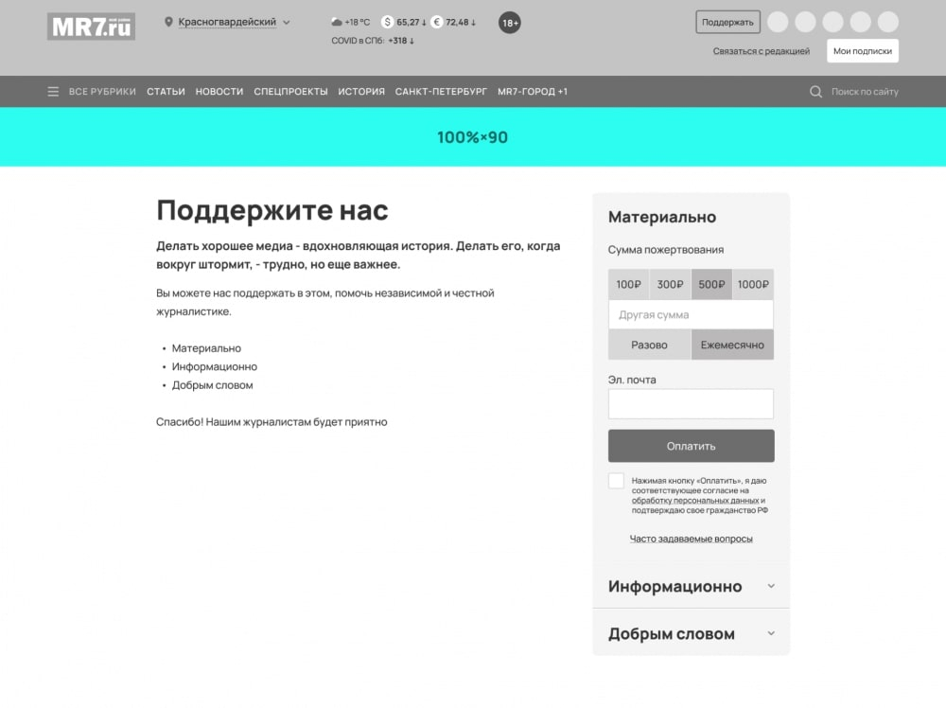The width and height of the screenshot is (946, 708).
Task: Choose Разово payment frequency
Action: (x=649, y=345)
